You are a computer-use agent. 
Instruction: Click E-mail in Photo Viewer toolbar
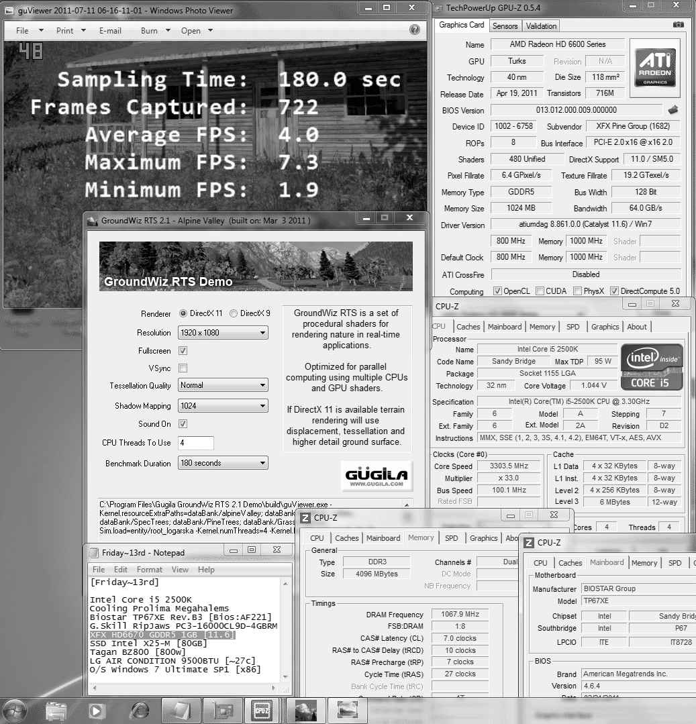click(110, 30)
